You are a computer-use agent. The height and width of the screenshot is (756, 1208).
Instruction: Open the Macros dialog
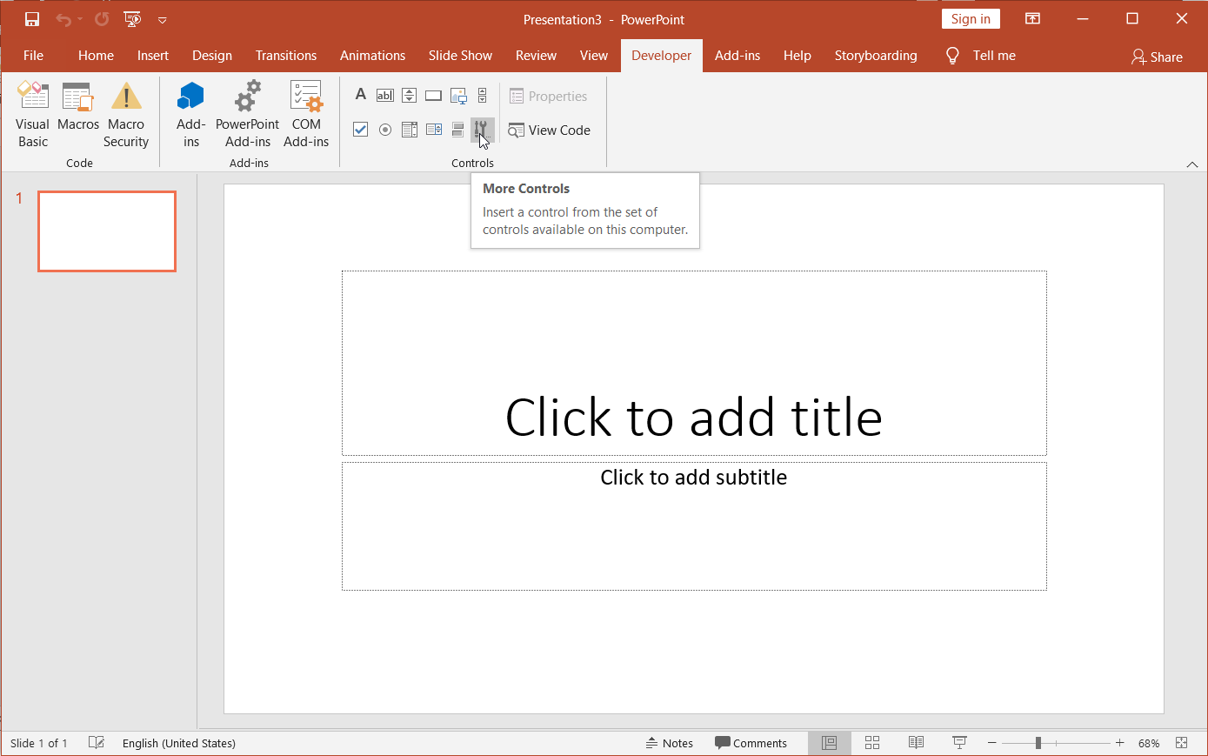pos(78,106)
